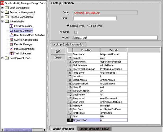Screen dimensions: 163x132
Task: Click the Organization code key cell
Action: click(x=86, y=120)
